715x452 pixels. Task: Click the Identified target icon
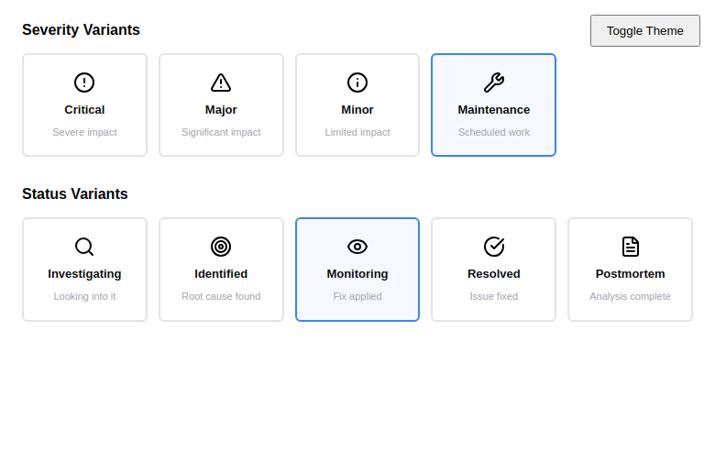click(221, 247)
